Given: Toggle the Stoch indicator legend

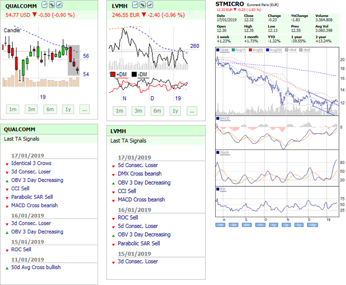Looking at the screenshot, I should [x=223, y=152].
